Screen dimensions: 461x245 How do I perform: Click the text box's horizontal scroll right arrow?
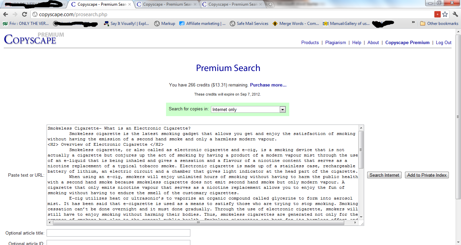point(355,223)
